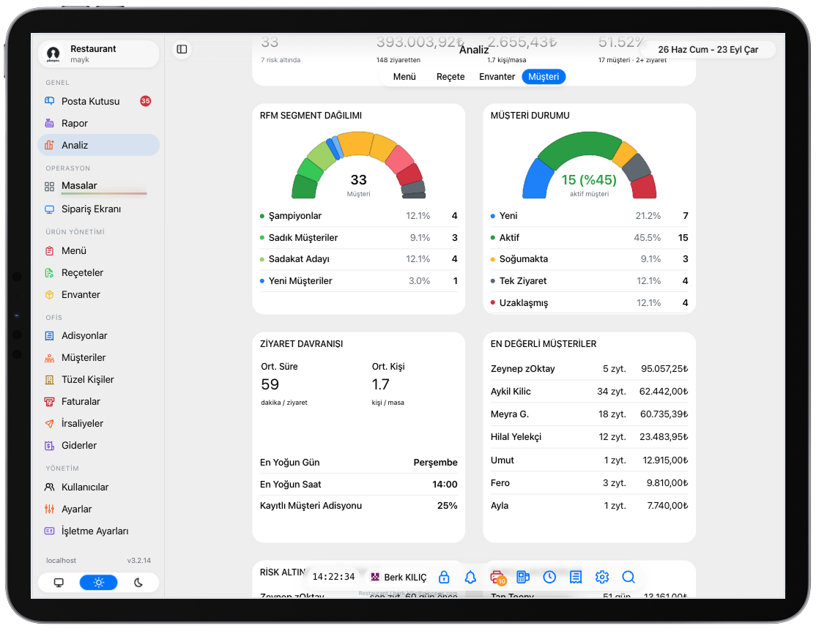Click the 35 unread badge on Posta Kutusu
This screenshot has height=631, width=816.
pyautogui.click(x=146, y=101)
